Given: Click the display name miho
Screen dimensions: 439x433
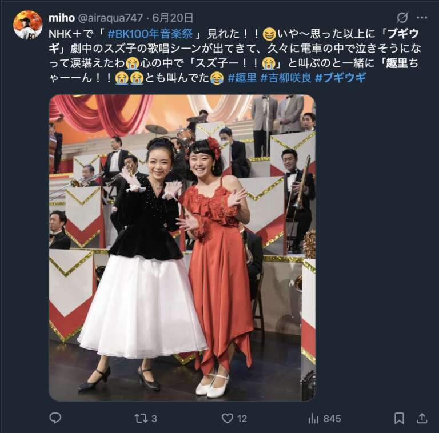Looking at the screenshot, I should pyautogui.click(x=62, y=18).
